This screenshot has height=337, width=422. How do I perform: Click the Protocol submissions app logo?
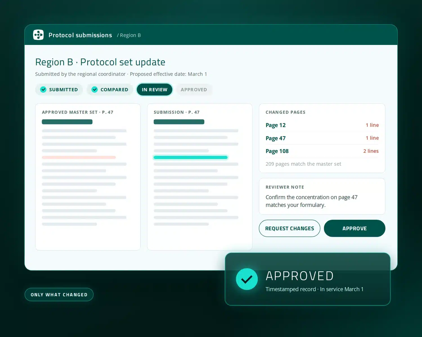tap(38, 35)
